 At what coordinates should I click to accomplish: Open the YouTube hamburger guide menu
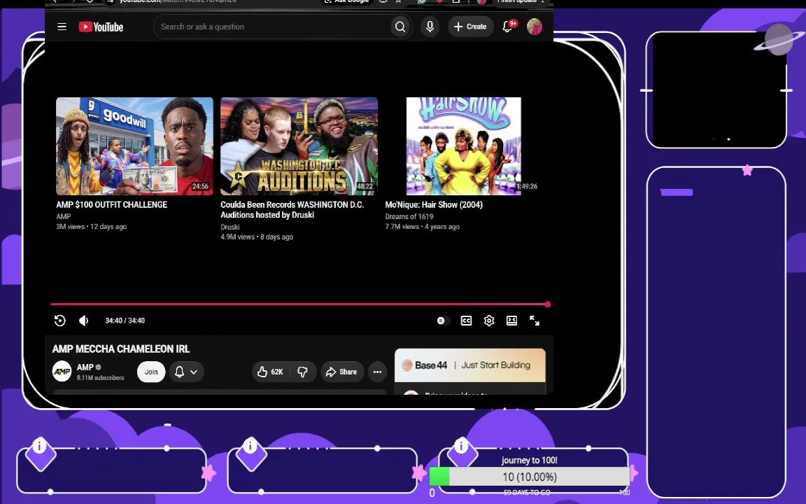point(62,27)
